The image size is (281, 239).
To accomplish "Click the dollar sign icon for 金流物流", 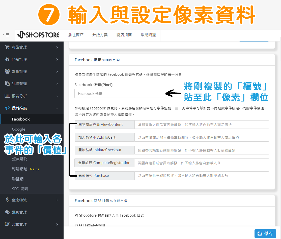I will [7, 200].
